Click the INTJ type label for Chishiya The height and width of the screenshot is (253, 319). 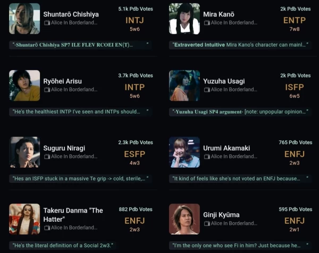135,20
